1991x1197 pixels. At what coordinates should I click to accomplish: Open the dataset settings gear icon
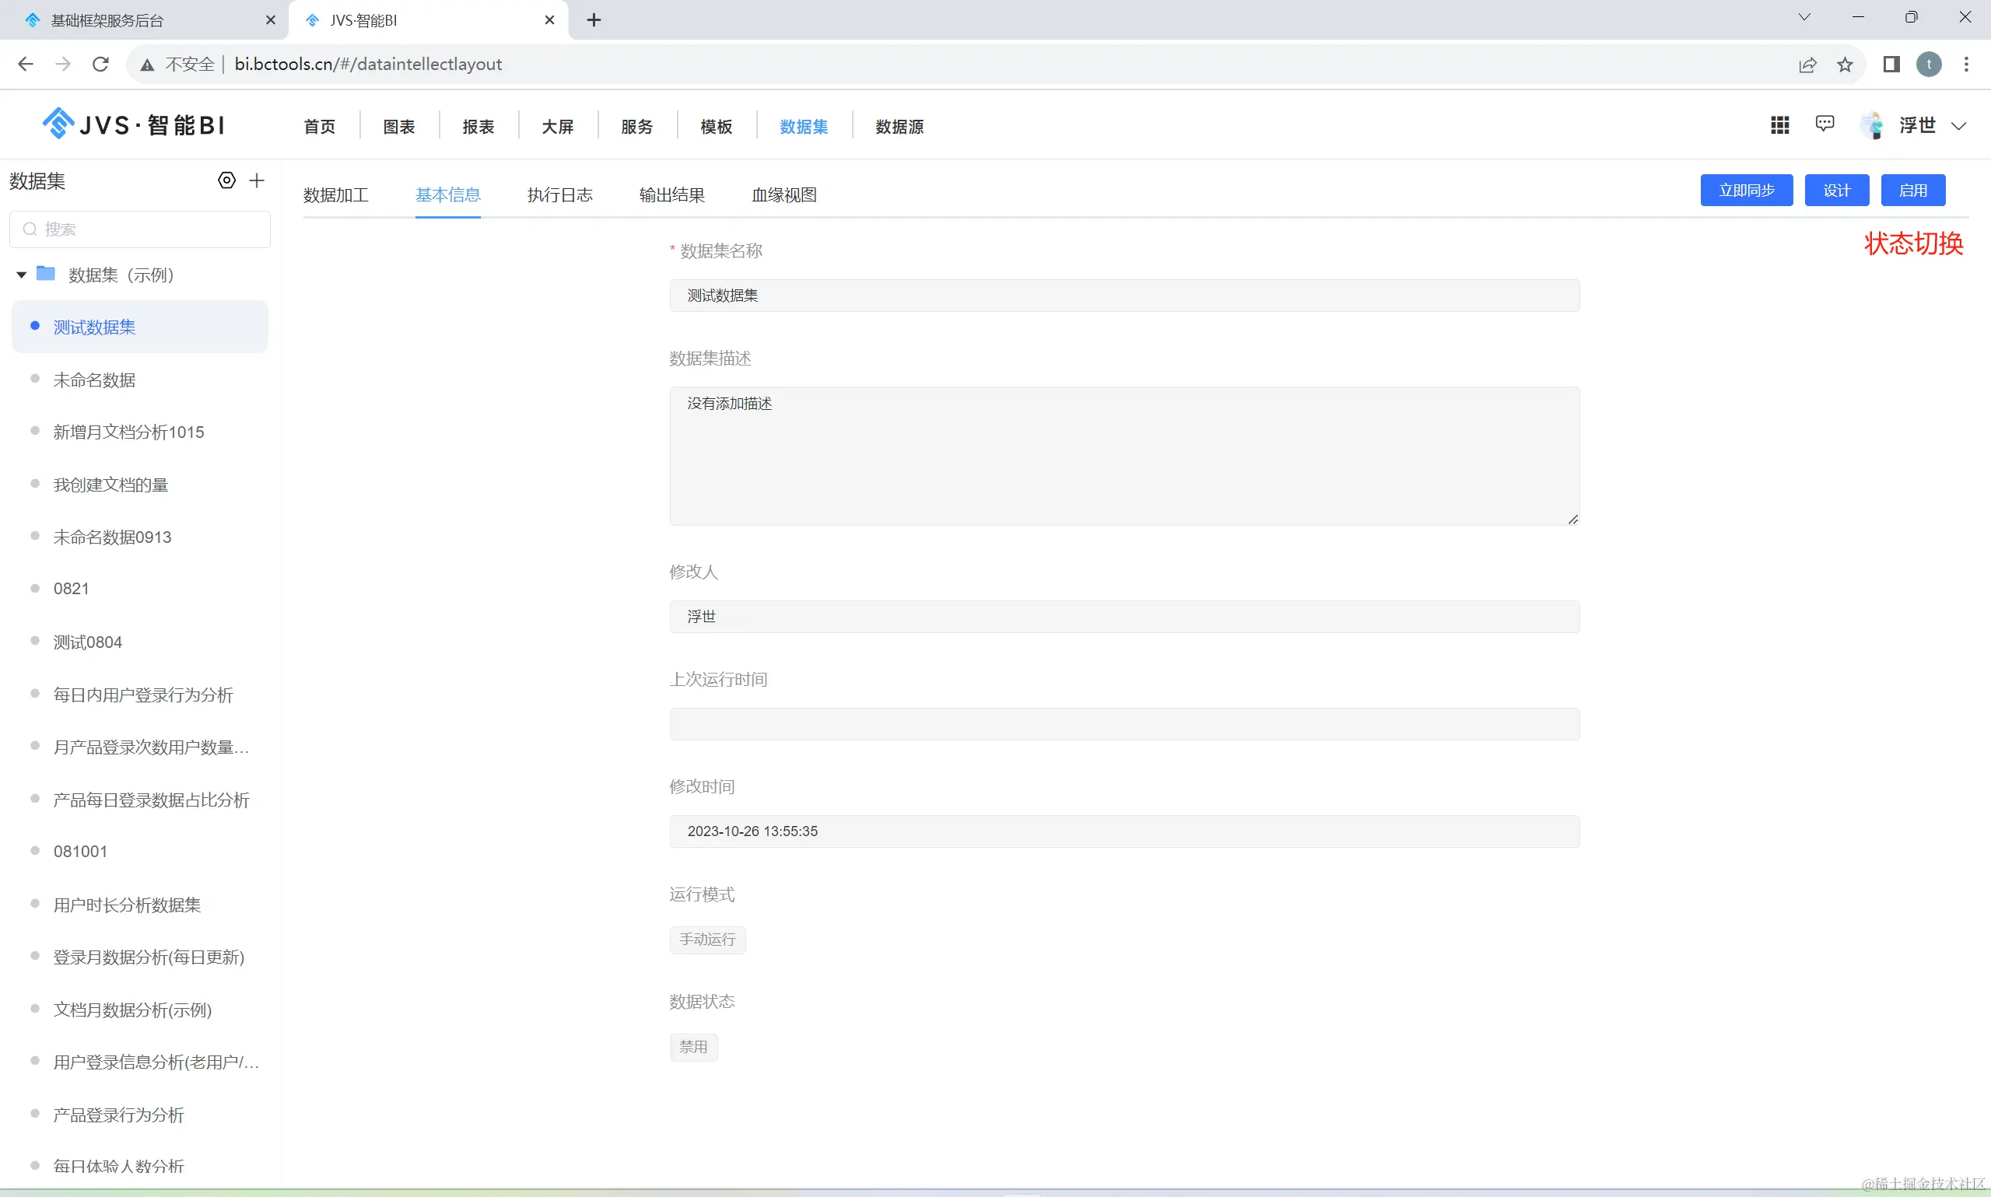click(x=226, y=180)
